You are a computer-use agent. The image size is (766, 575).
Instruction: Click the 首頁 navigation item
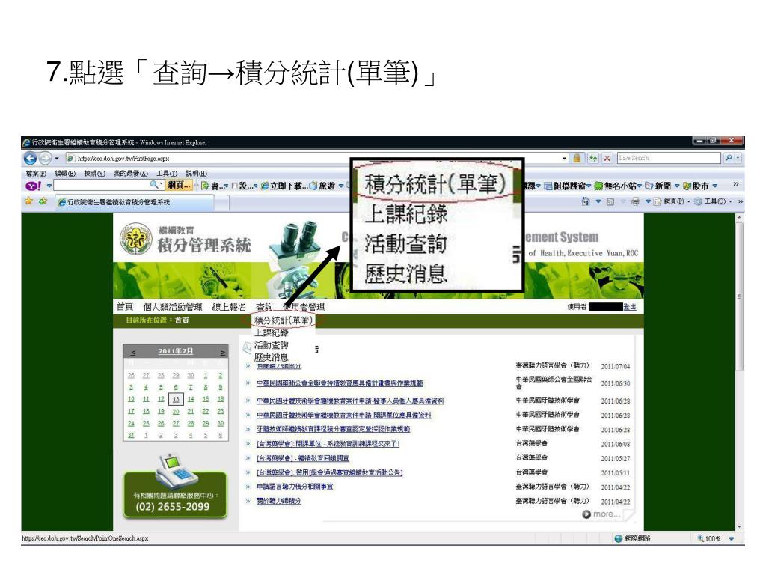coord(125,307)
